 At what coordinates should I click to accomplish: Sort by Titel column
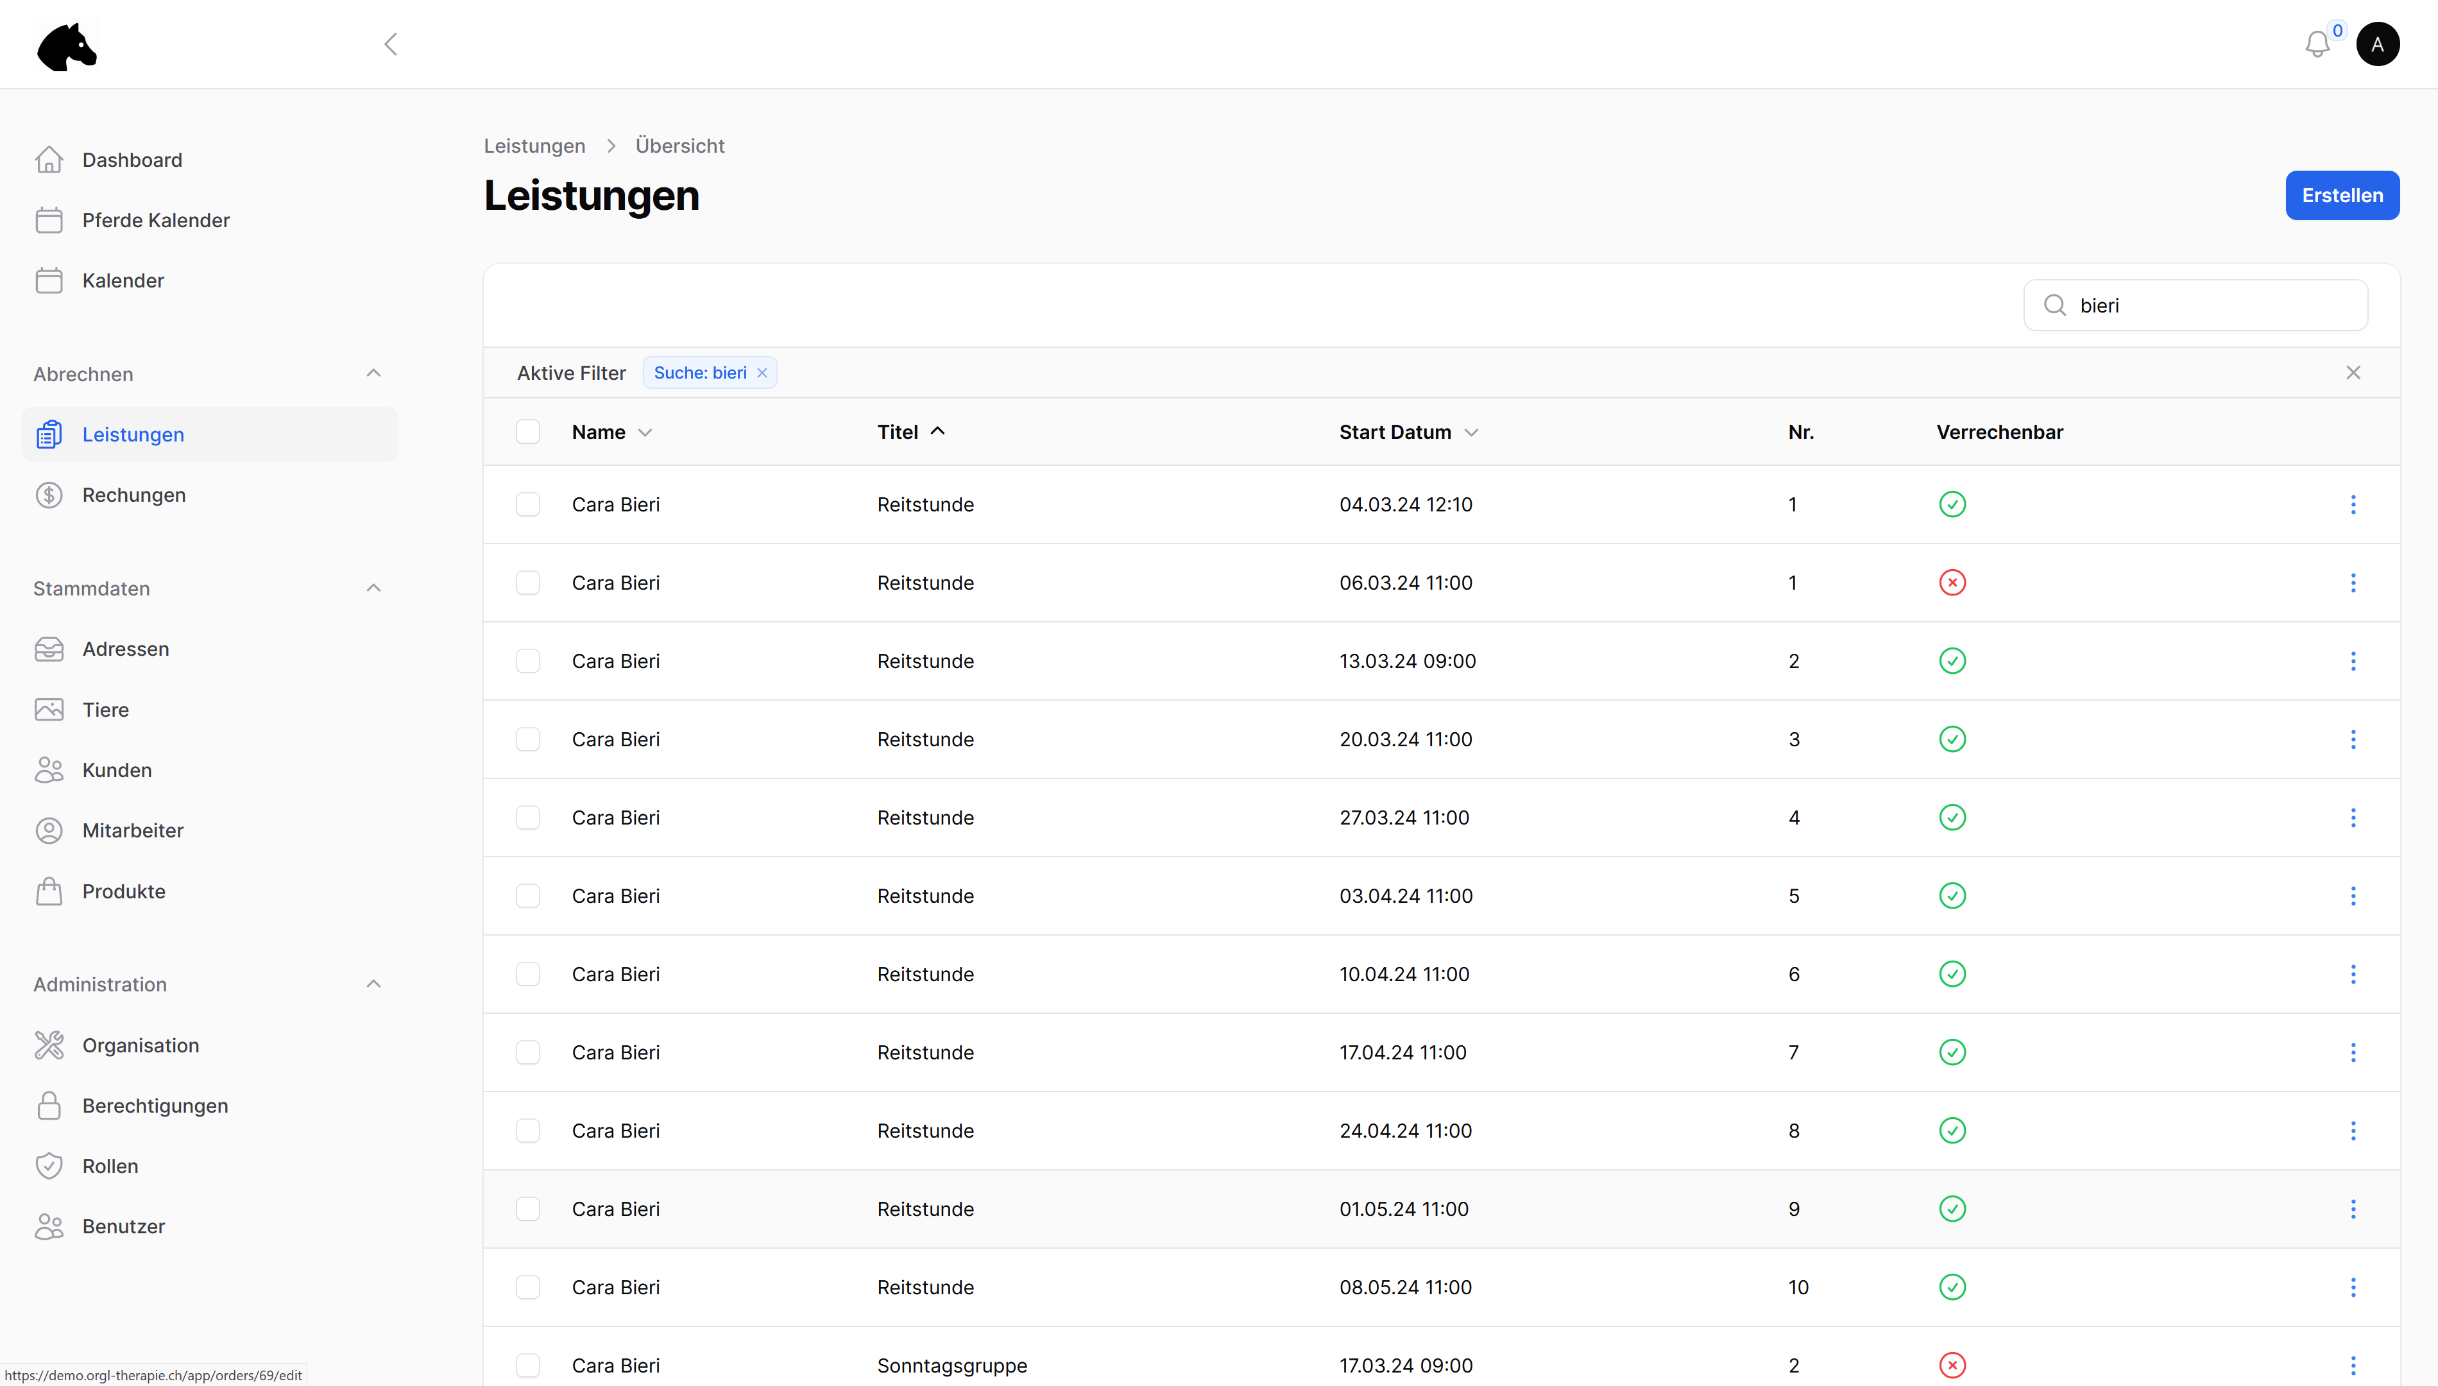click(x=910, y=432)
